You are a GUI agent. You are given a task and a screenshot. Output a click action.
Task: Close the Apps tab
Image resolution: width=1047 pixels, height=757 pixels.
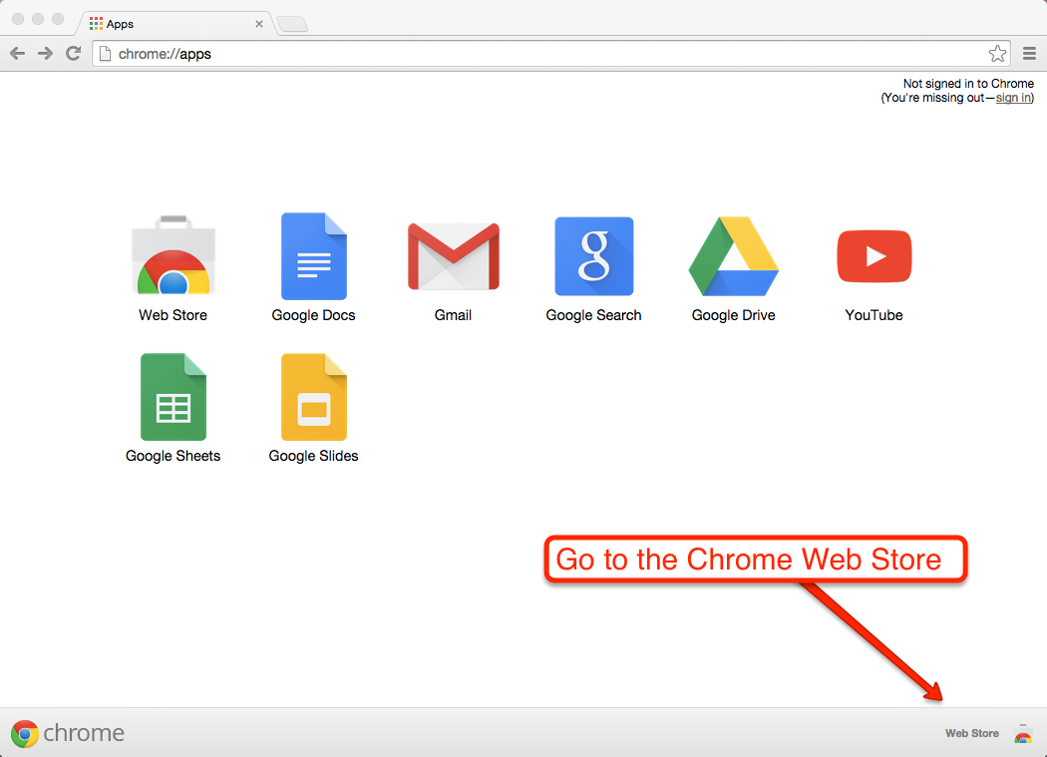(259, 24)
